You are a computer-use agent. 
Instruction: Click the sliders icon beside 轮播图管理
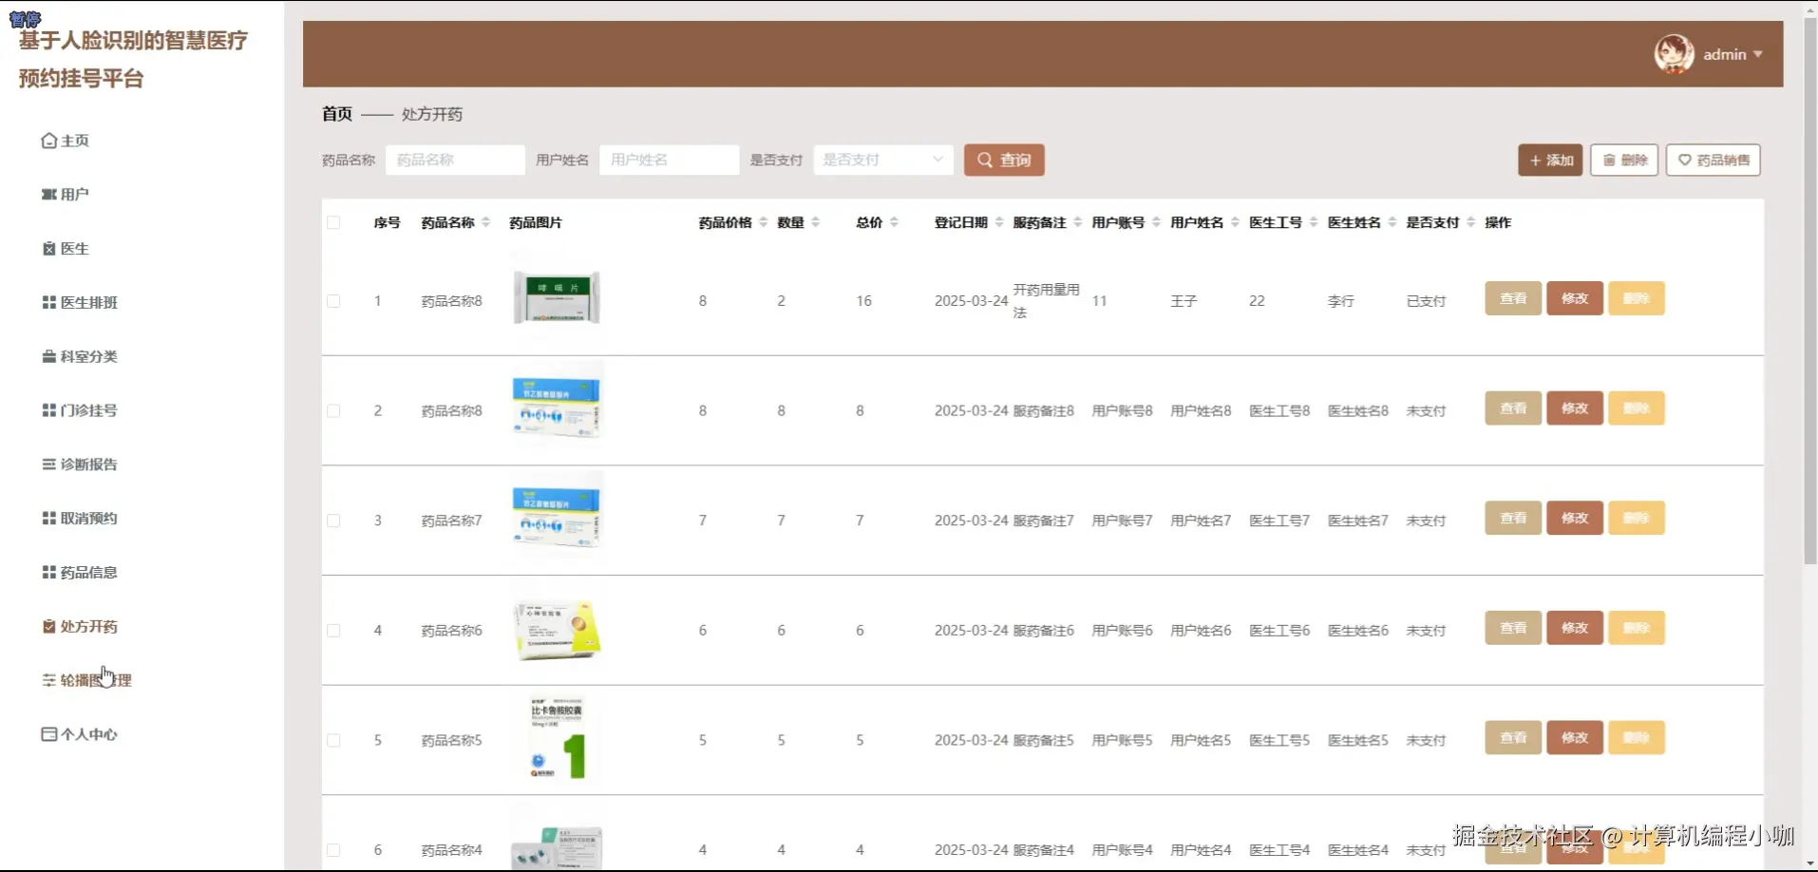pyautogui.click(x=48, y=680)
